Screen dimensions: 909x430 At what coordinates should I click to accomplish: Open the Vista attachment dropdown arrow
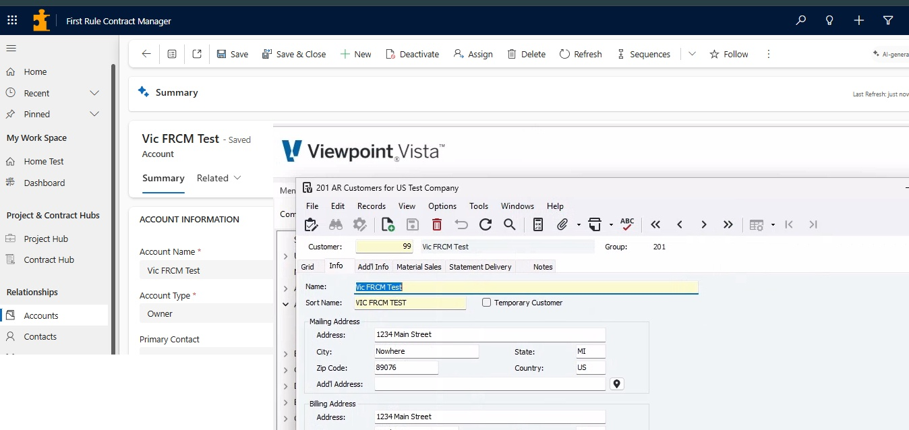(579, 225)
